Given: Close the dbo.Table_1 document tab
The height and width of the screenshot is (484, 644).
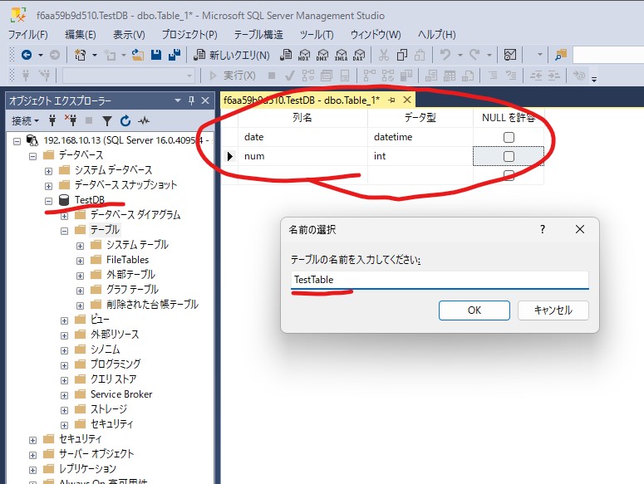Looking at the screenshot, I should [x=407, y=100].
